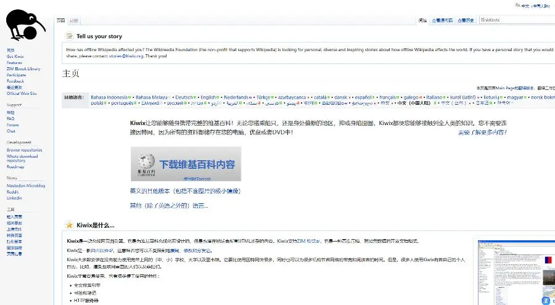Switch language to Türkçe
555x305 pixels.
tap(263, 97)
